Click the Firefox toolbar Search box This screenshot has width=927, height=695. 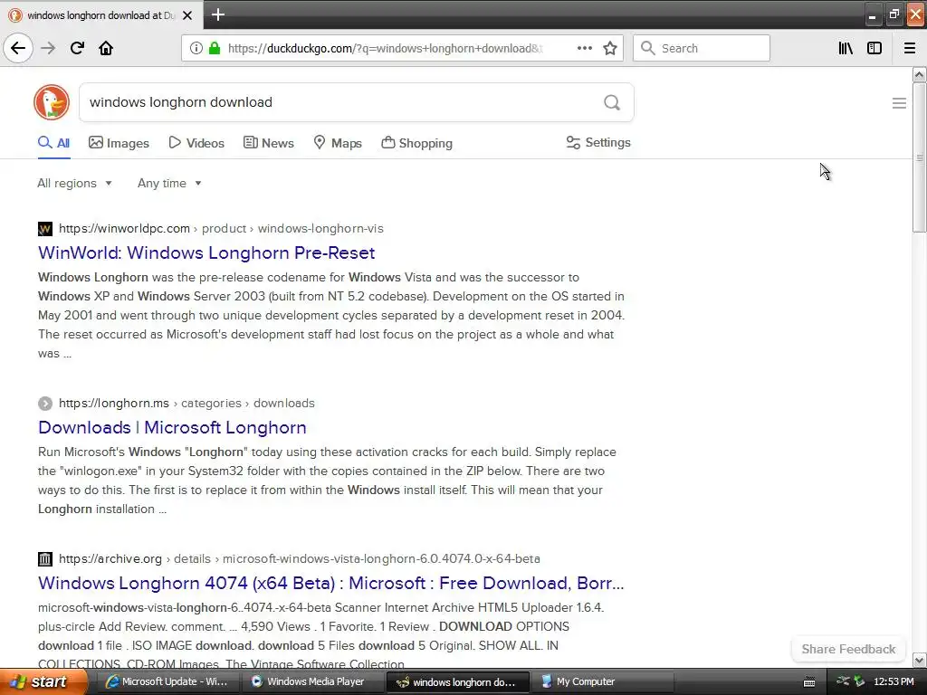[x=702, y=48]
